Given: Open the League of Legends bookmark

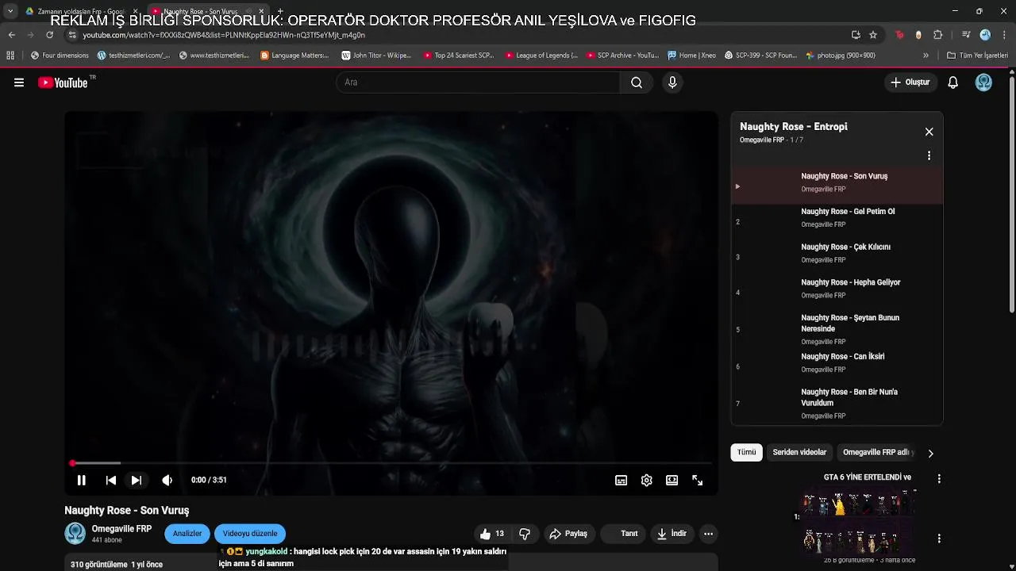Looking at the screenshot, I should 541,56.
